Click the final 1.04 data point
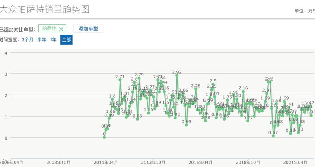 tap(311, 115)
